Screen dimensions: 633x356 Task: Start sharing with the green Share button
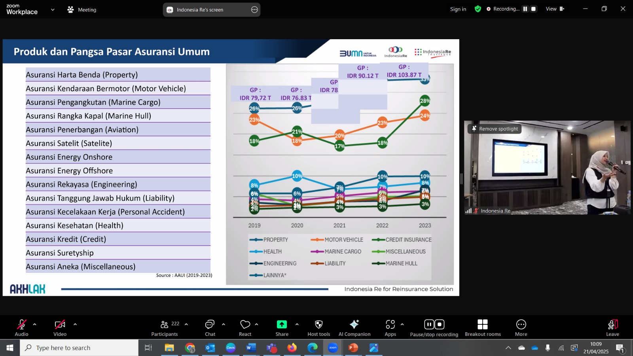tap(282, 328)
